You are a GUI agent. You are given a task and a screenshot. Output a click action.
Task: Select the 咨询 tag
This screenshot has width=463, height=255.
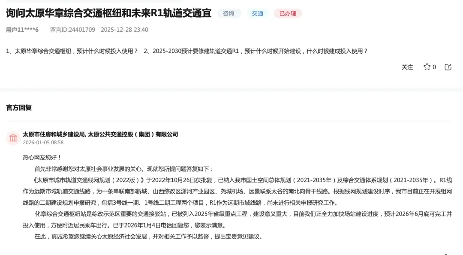coord(228,13)
